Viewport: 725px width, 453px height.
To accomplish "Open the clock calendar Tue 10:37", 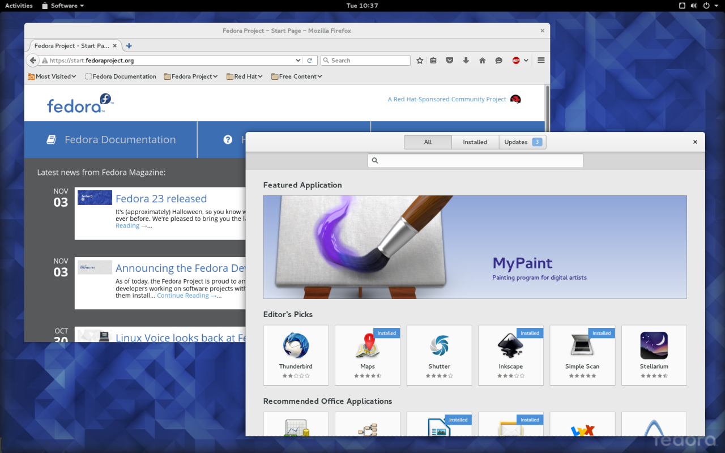I will click(x=362, y=6).
